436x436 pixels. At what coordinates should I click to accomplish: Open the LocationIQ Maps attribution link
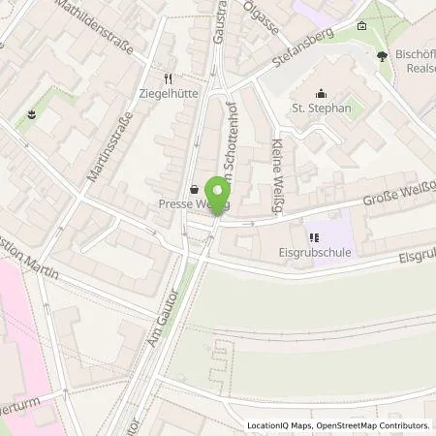279,425
